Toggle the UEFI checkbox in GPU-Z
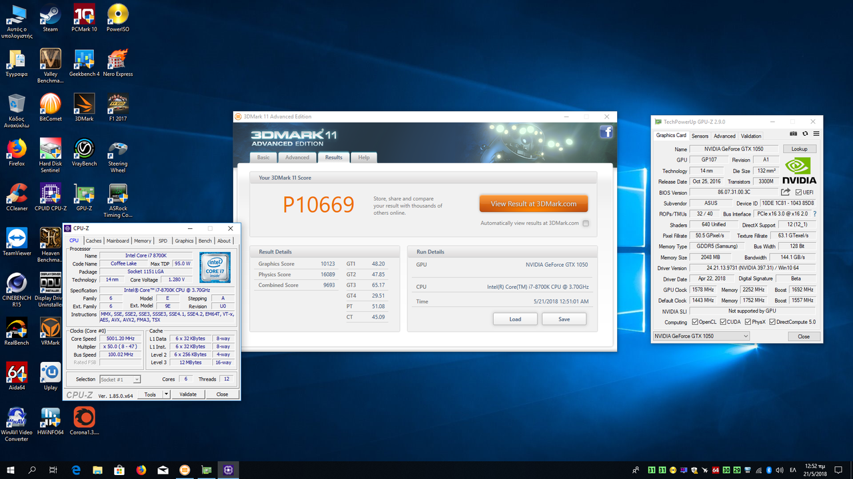 [798, 192]
